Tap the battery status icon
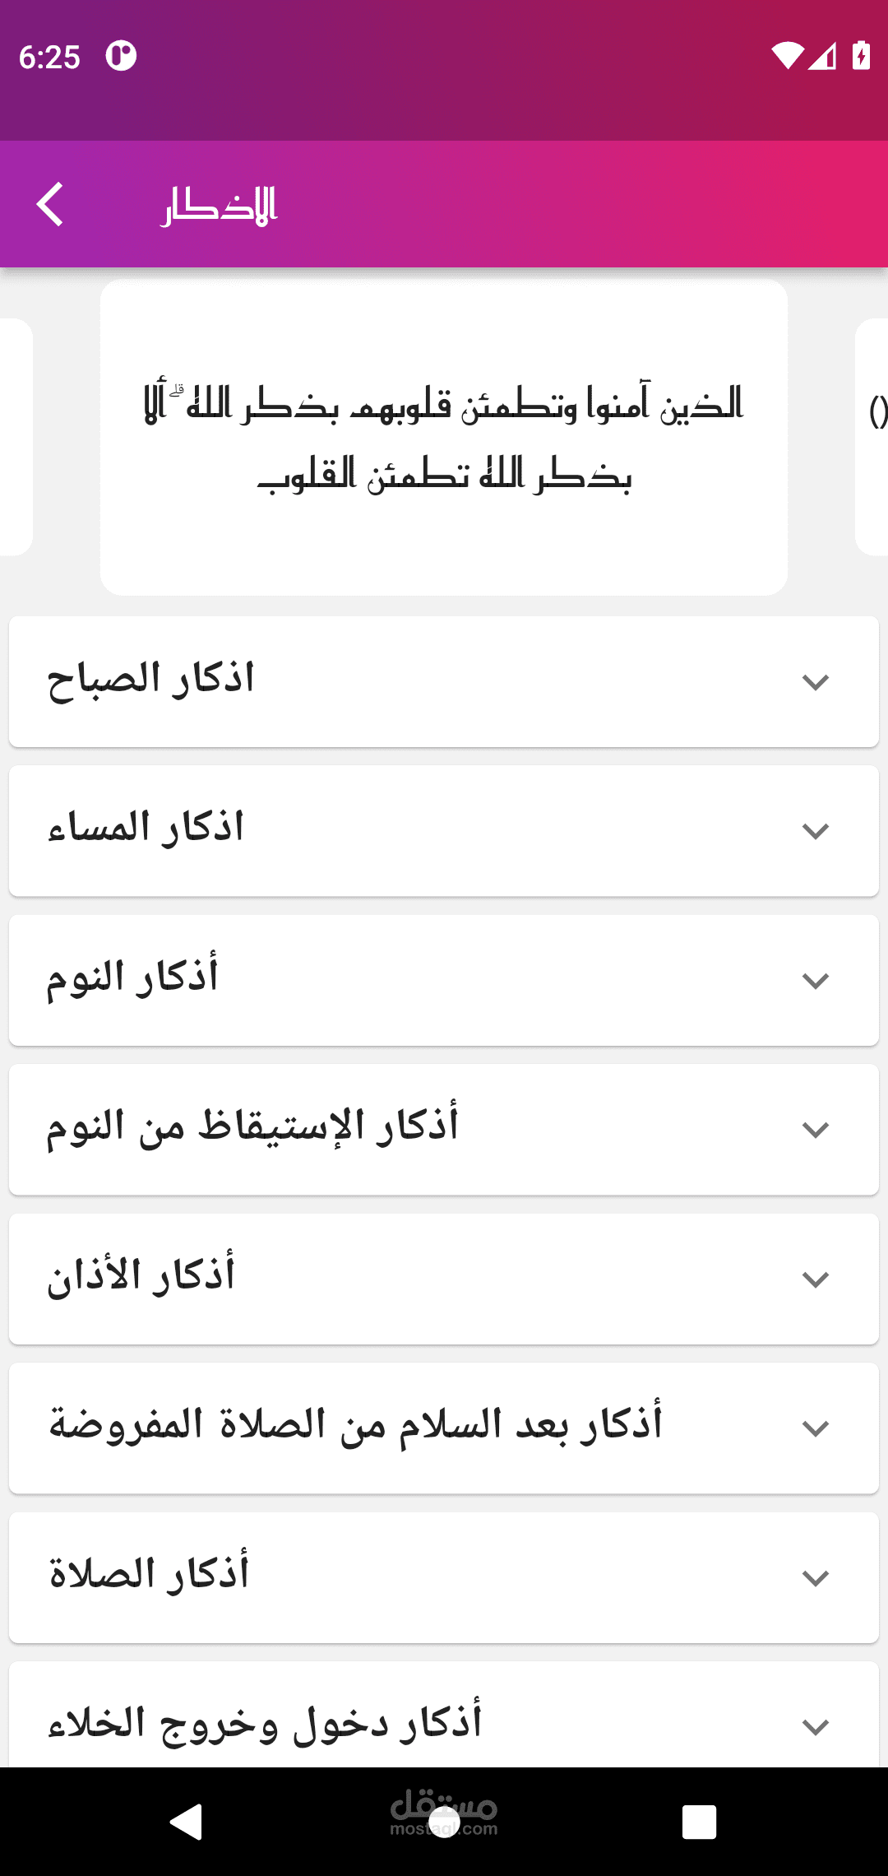Screen dimensions: 888x1876 pyautogui.click(x=861, y=56)
